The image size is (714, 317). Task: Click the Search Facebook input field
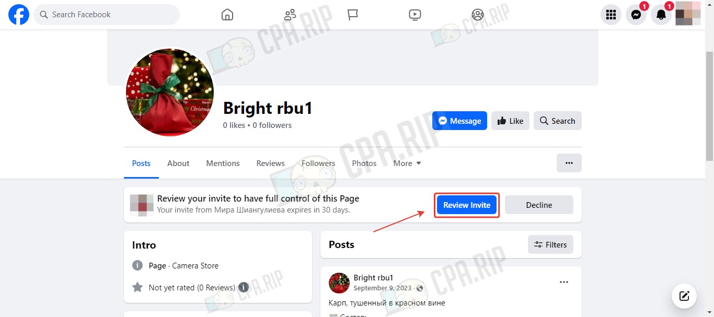107,15
